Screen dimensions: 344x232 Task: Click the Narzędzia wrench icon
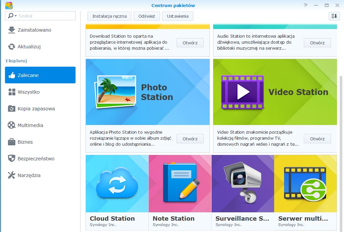11,175
